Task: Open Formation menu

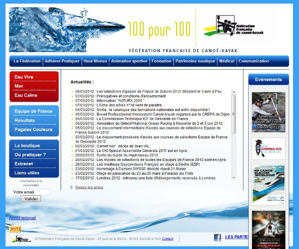Action: tap(161, 61)
